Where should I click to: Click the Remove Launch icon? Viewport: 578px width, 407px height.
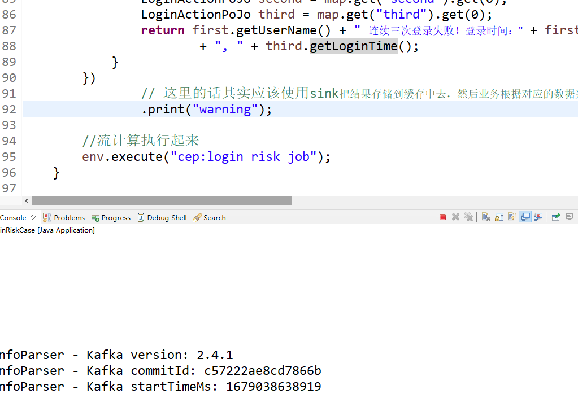click(455, 217)
